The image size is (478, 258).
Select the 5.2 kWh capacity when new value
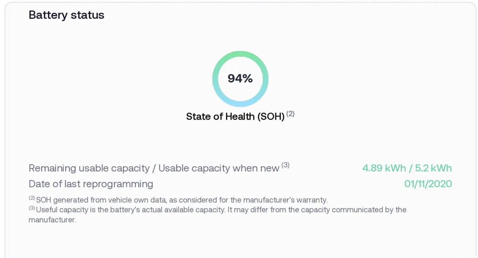(x=433, y=168)
